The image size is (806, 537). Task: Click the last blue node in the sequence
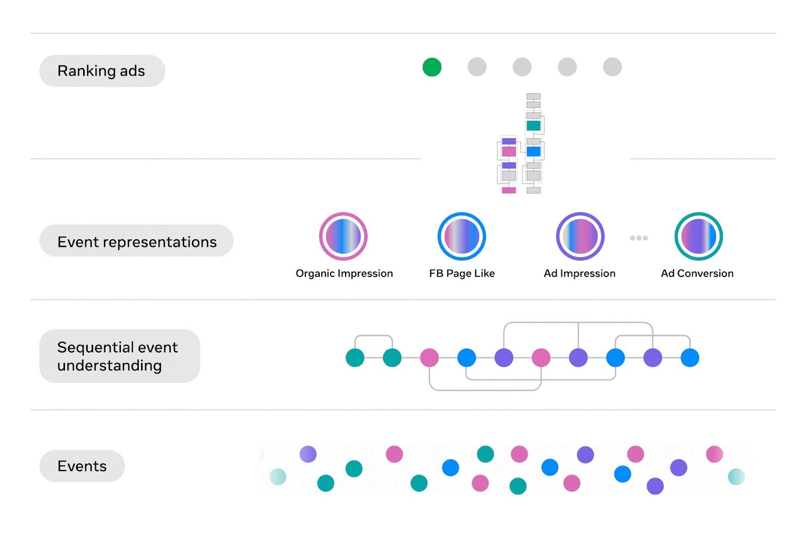click(690, 358)
